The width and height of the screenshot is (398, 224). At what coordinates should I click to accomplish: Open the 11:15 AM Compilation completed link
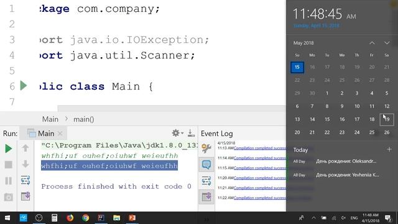point(260,168)
